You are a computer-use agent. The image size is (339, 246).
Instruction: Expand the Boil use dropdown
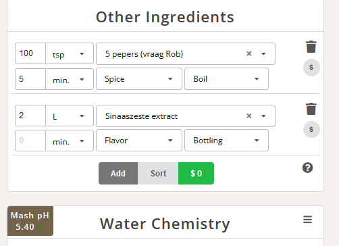pyautogui.click(x=226, y=79)
